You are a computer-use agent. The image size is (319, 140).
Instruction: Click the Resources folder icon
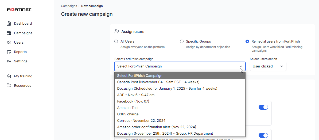9,85
